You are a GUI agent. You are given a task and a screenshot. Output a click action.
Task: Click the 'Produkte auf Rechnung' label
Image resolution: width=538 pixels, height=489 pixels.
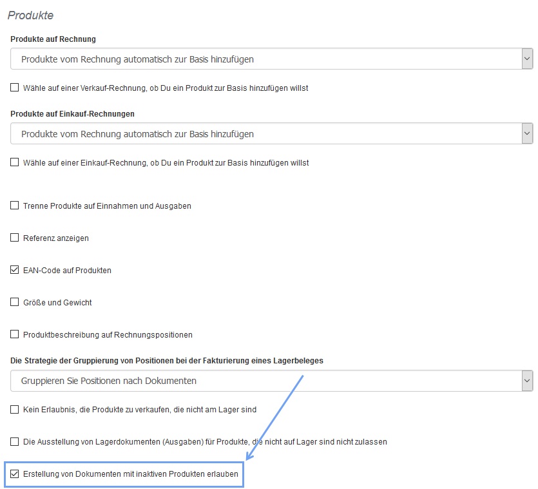[x=53, y=39]
